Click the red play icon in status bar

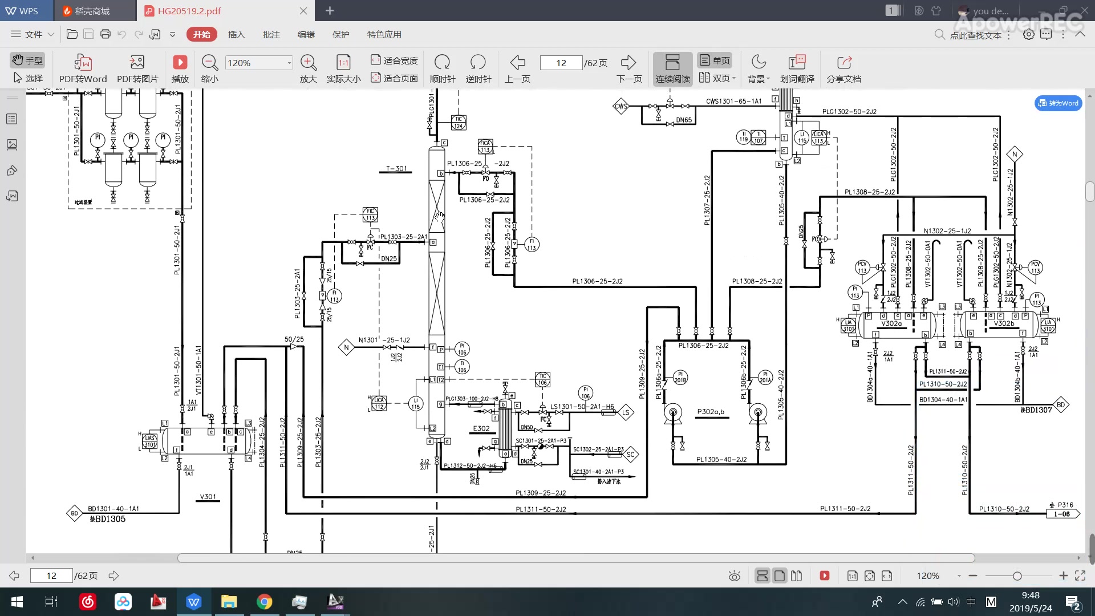(x=825, y=576)
